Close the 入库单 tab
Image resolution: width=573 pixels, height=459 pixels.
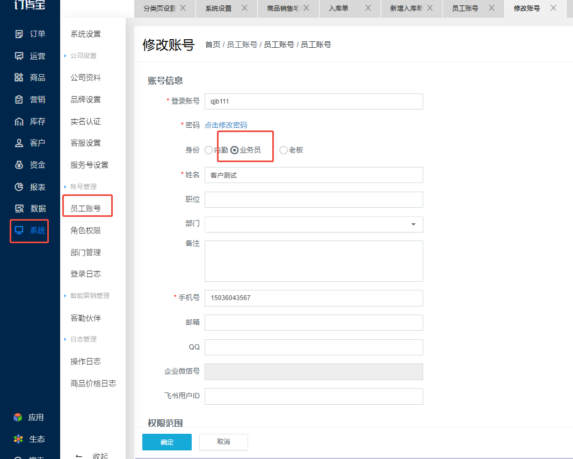point(368,8)
